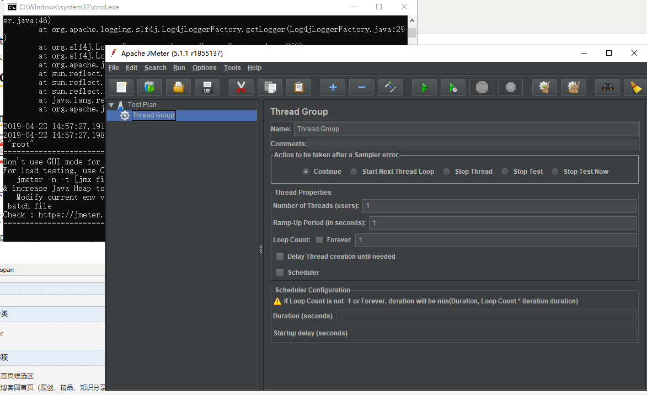Select Test Plan in the tree
Screen dimensions: 647x395
pyautogui.click(x=142, y=105)
